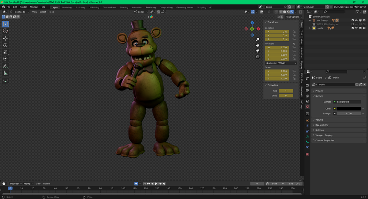
Task: Click the zoom magnifier icon in viewport
Action: pyautogui.click(x=258, y=40)
